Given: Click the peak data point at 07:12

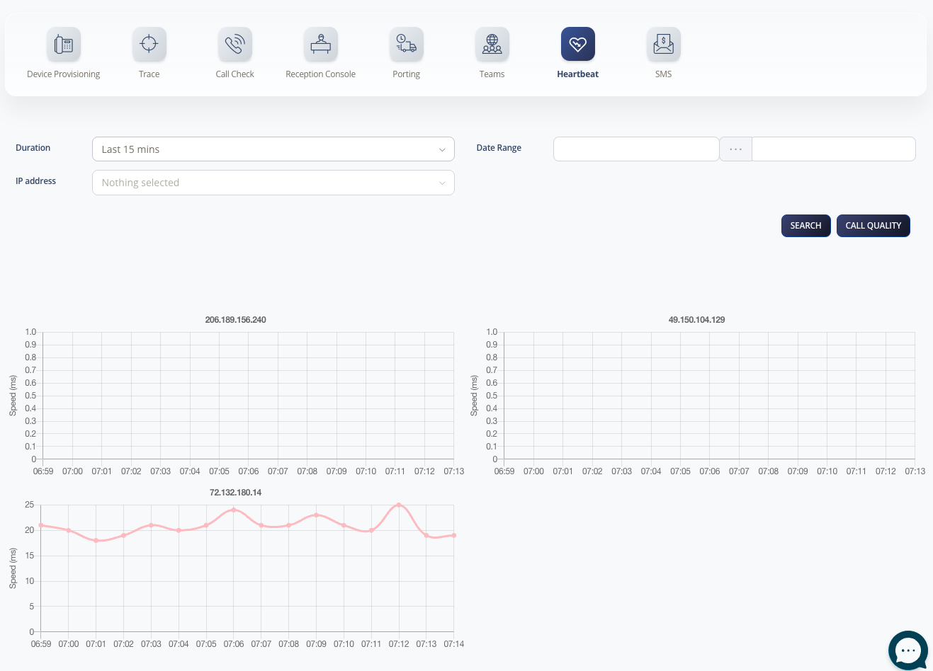Looking at the screenshot, I should [x=399, y=505].
